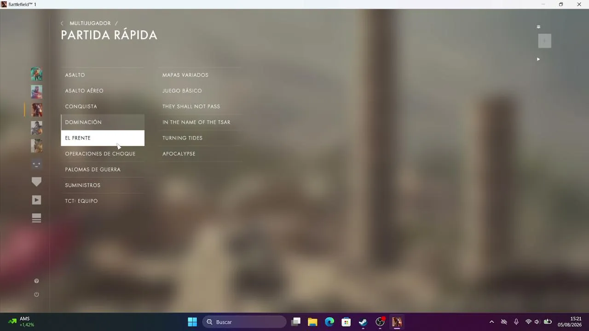Open the clock and date 15:21 panel
This screenshot has width=589, height=331.
(x=570, y=322)
